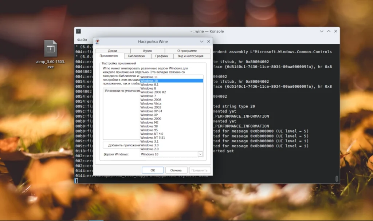Choose highlighted Windows 10 list entry
Viewport: 373px width, 221px height.
click(172, 80)
